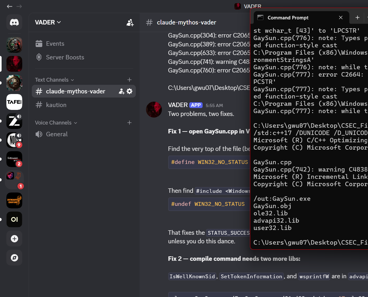Image resolution: width=368 pixels, height=297 pixels.
Task: Click the #define WIN32_NO_STATUS code block
Action: pos(209,162)
